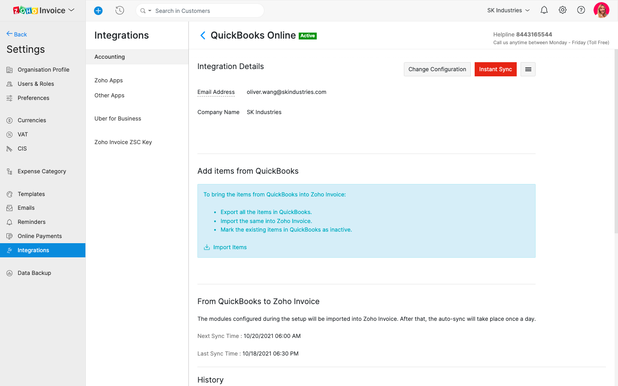Click the user profile avatar
Screen dimensions: 618x386
point(601,10)
